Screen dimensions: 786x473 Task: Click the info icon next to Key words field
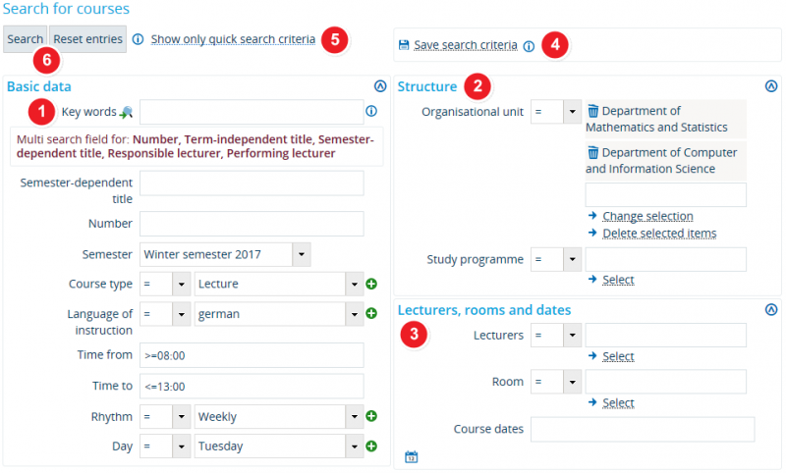click(x=371, y=111)
